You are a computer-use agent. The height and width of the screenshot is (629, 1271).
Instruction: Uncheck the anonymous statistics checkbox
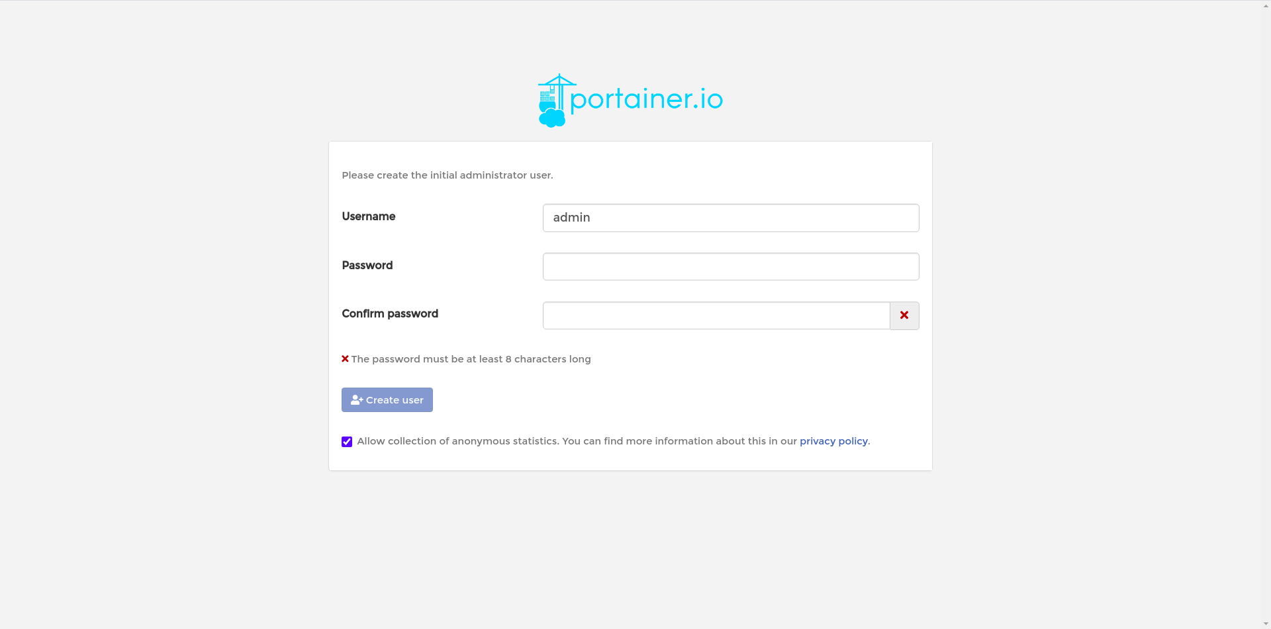[347, 442]
